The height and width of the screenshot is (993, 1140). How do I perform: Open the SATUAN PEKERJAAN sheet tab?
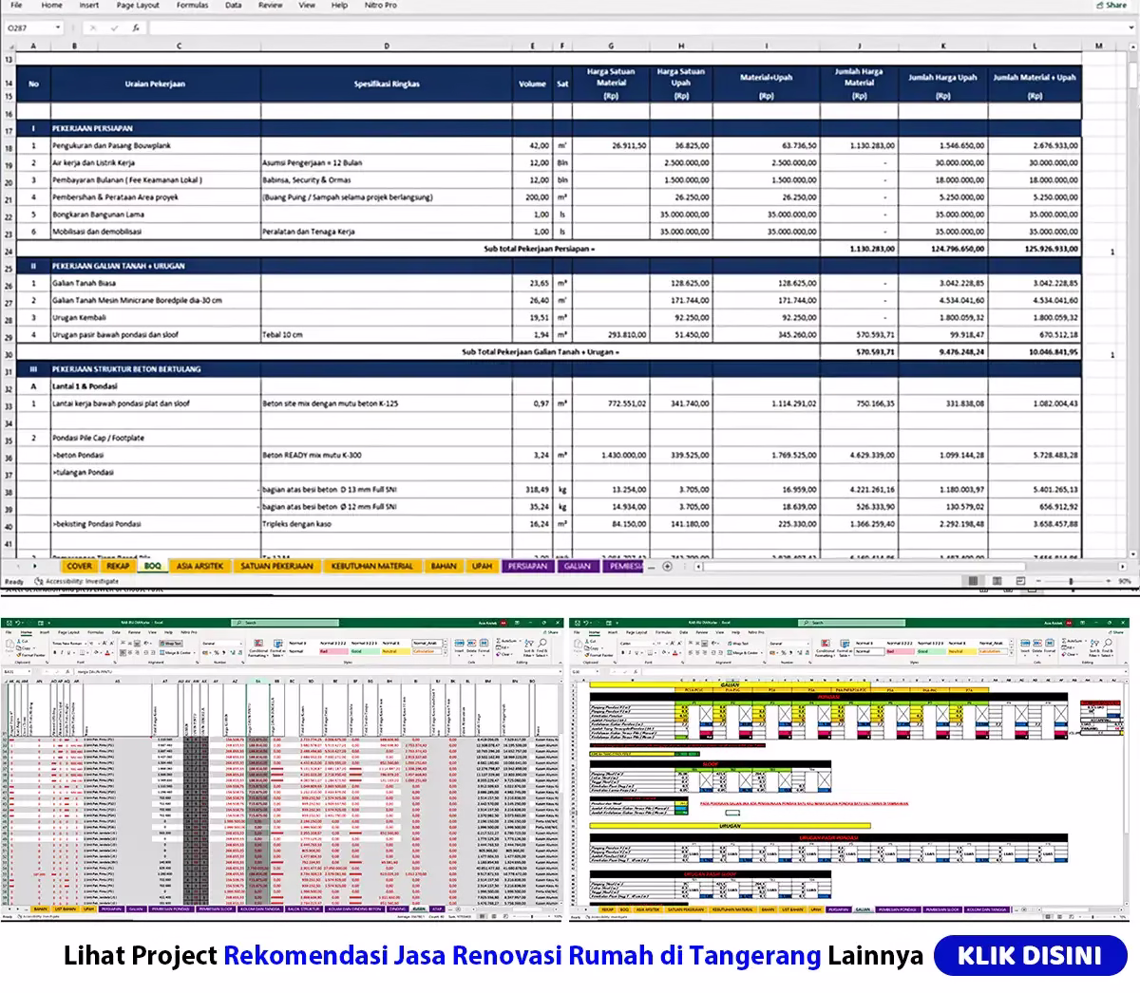click(276, 566)
